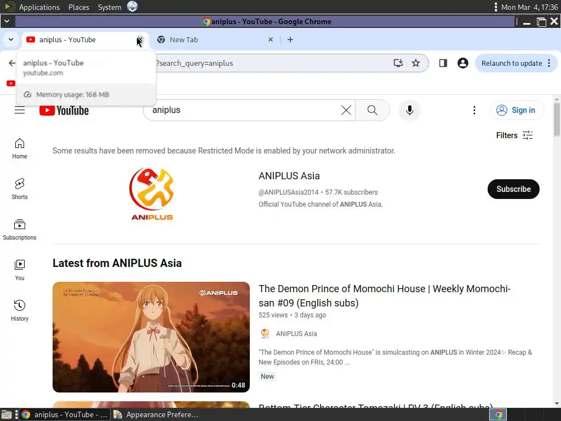Click Relaunch to update
The image size is (561, 421).
tap(512, 64)
